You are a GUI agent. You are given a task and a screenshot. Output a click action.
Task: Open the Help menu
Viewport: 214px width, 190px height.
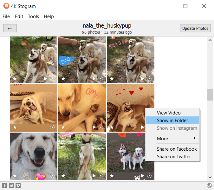pyautogui.click(x=49, y=16)
